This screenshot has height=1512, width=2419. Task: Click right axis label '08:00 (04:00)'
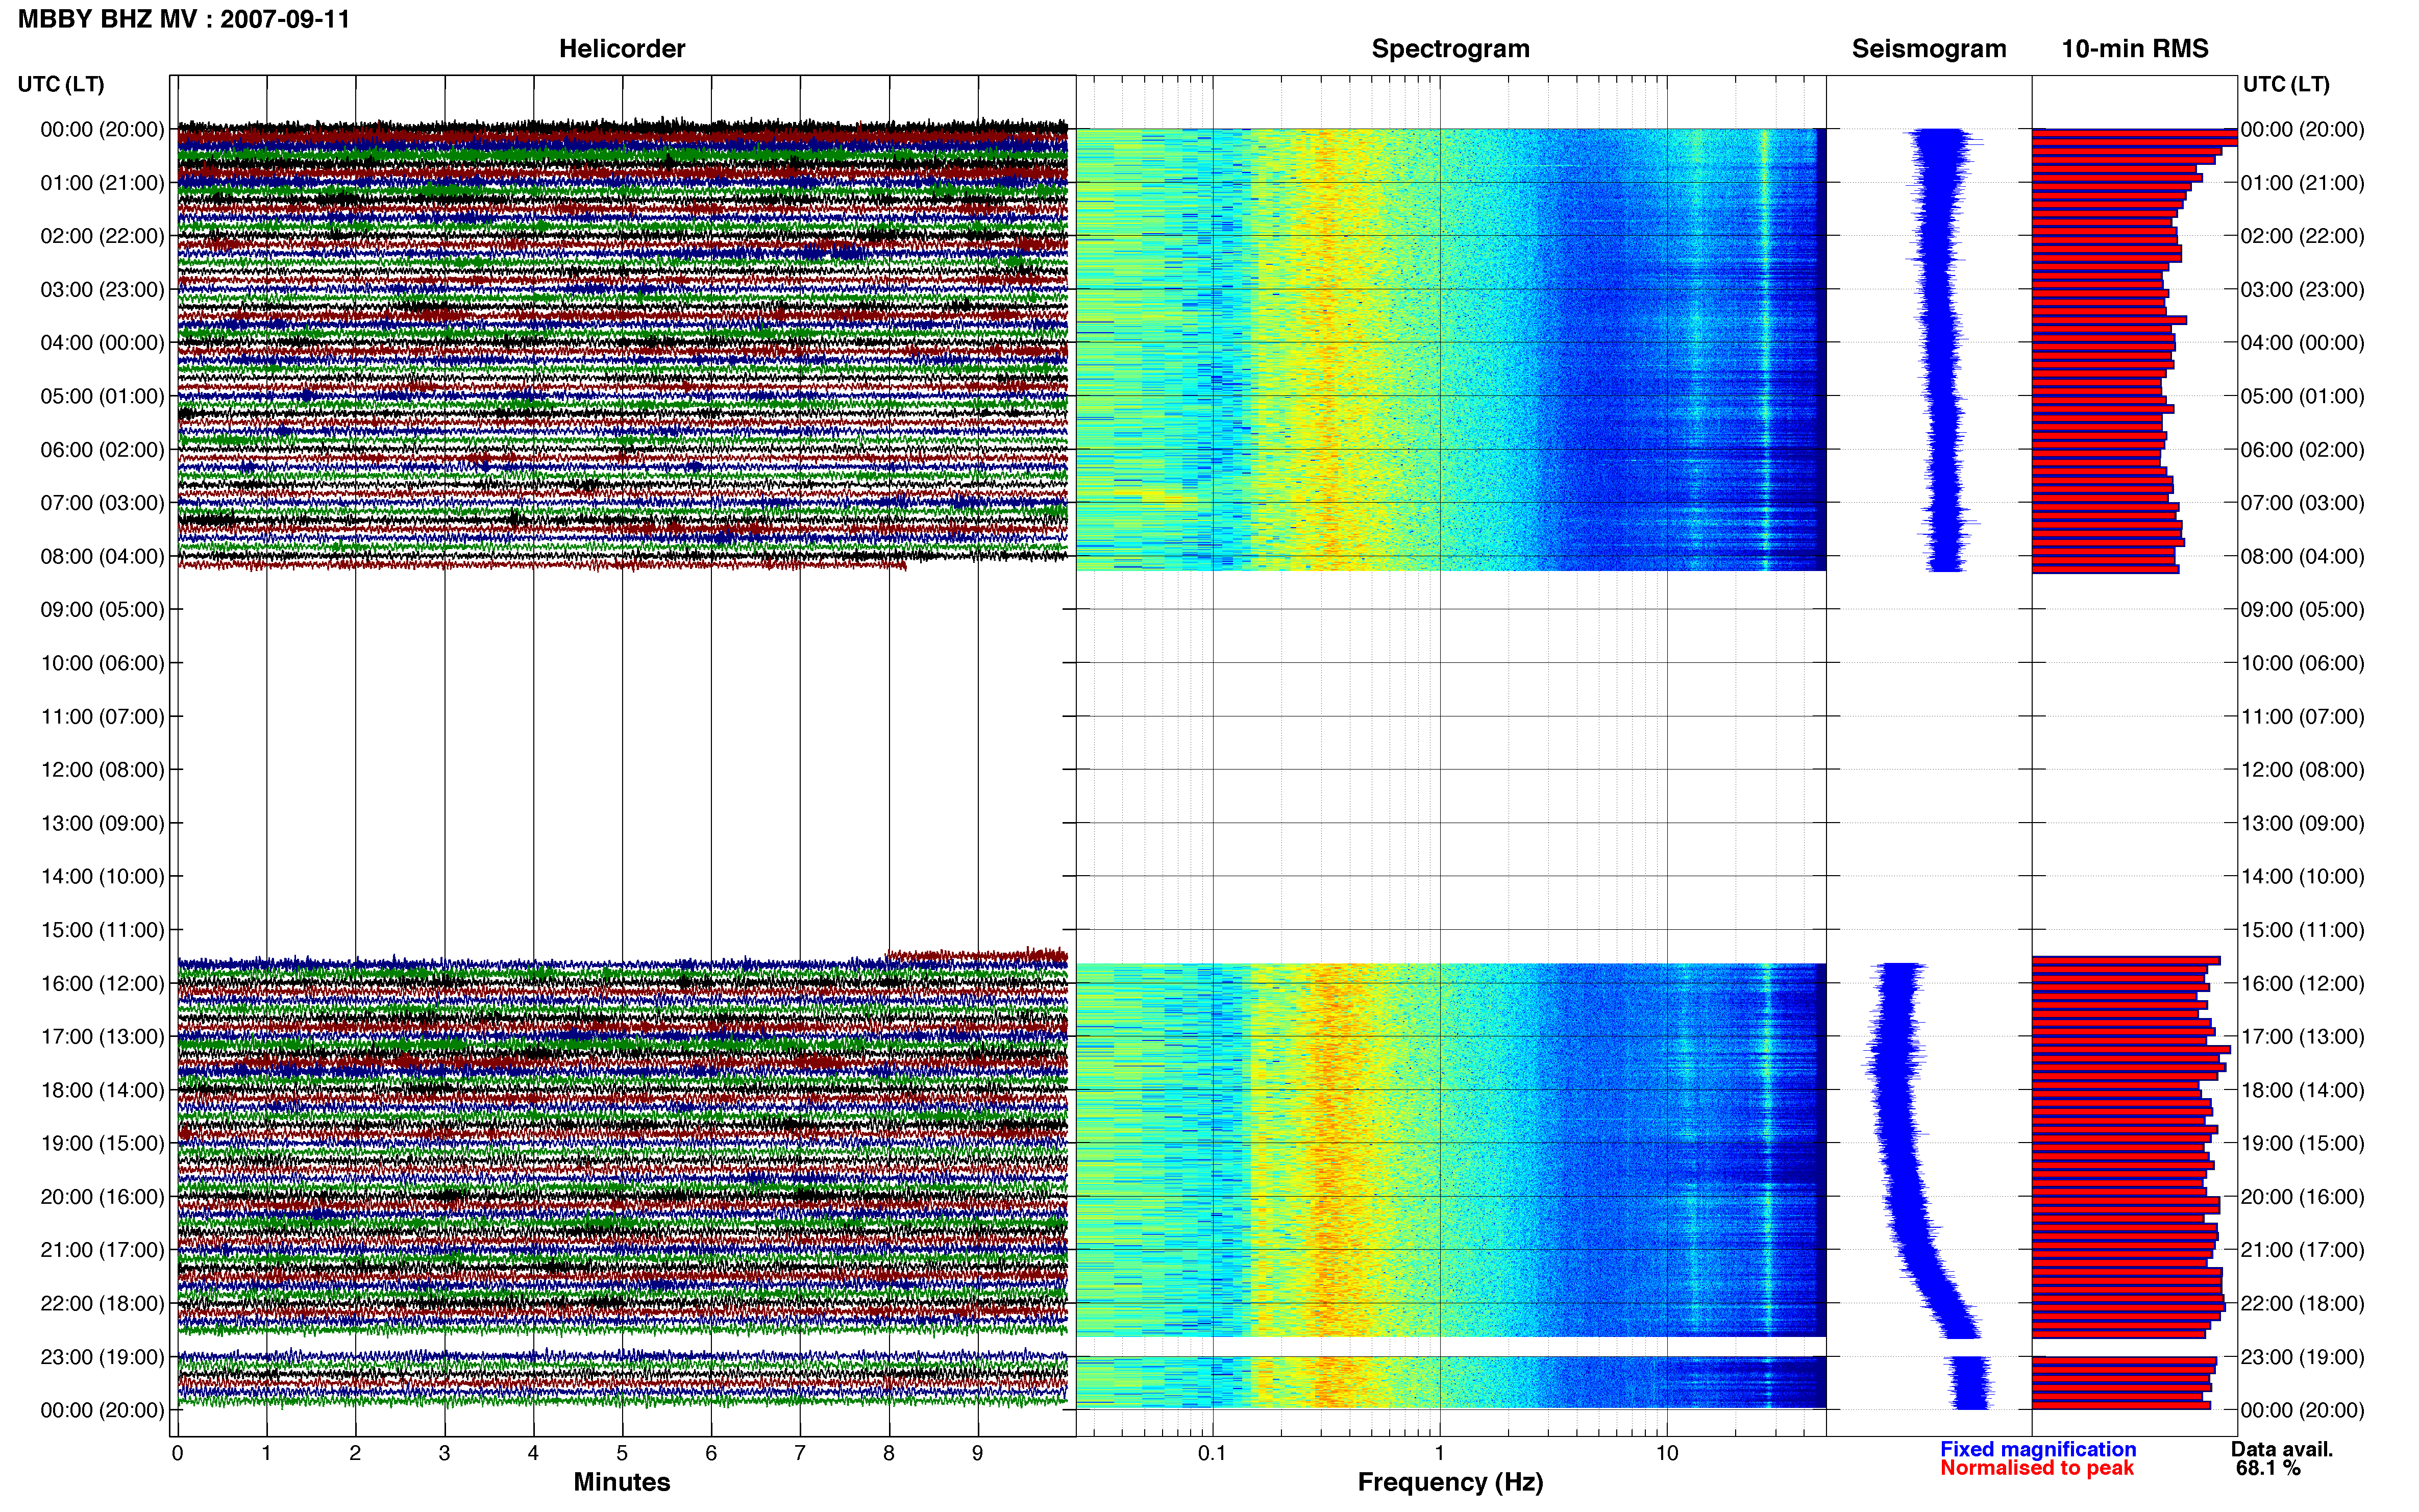(2302, 556)
